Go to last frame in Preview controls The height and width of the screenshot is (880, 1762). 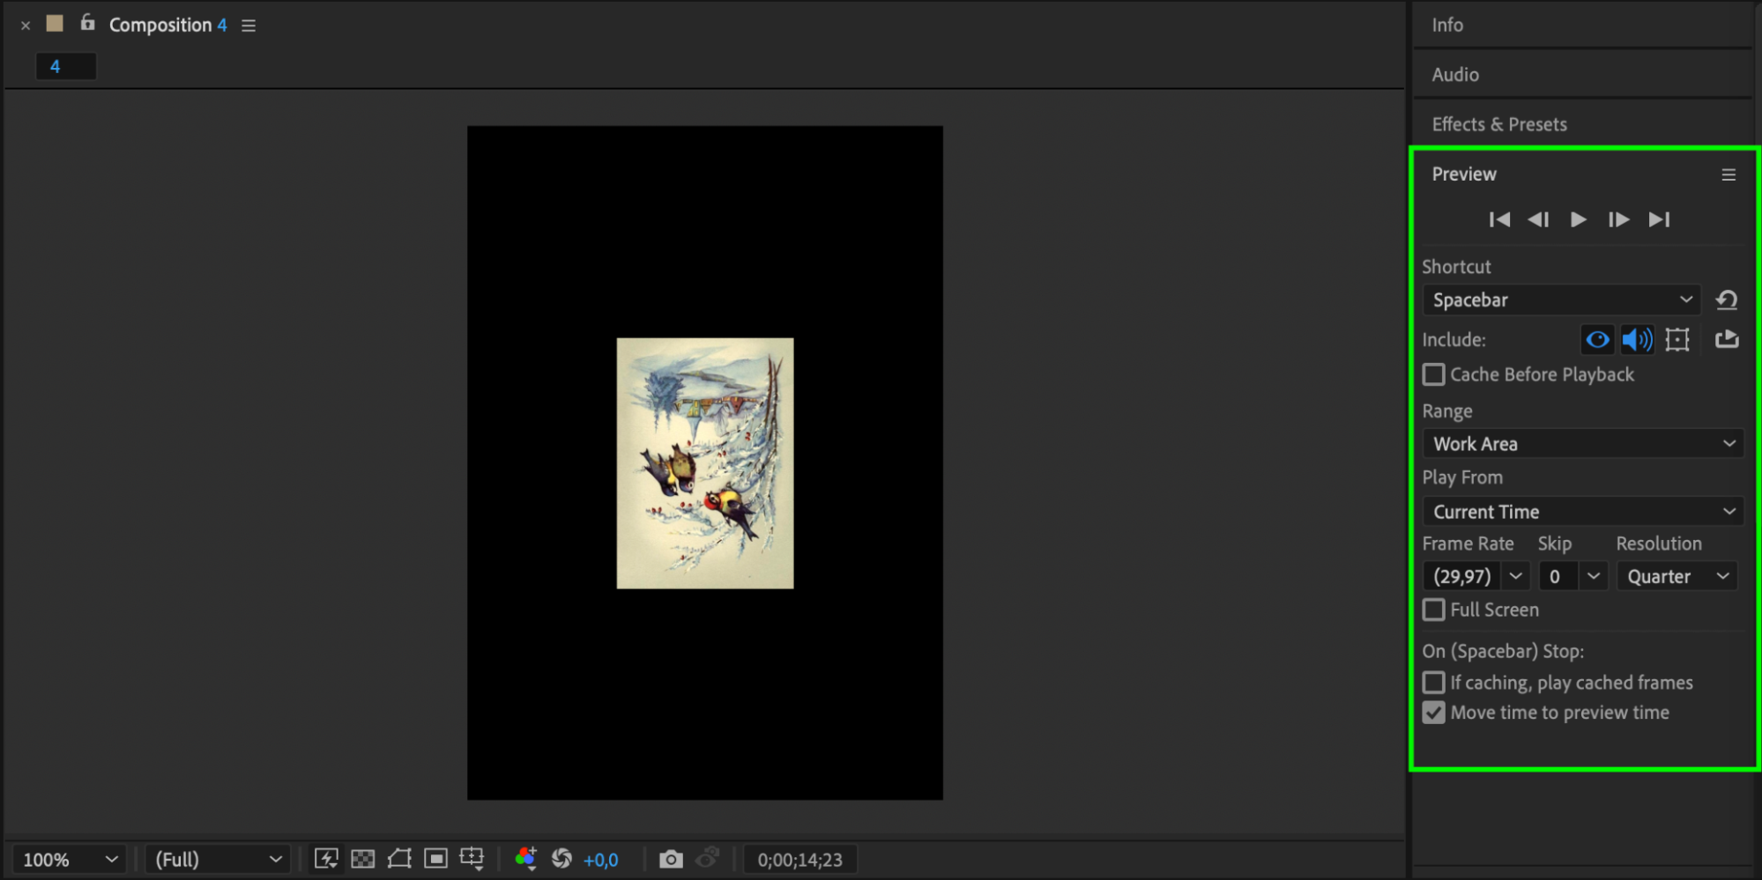click(x=1659, y=219)
